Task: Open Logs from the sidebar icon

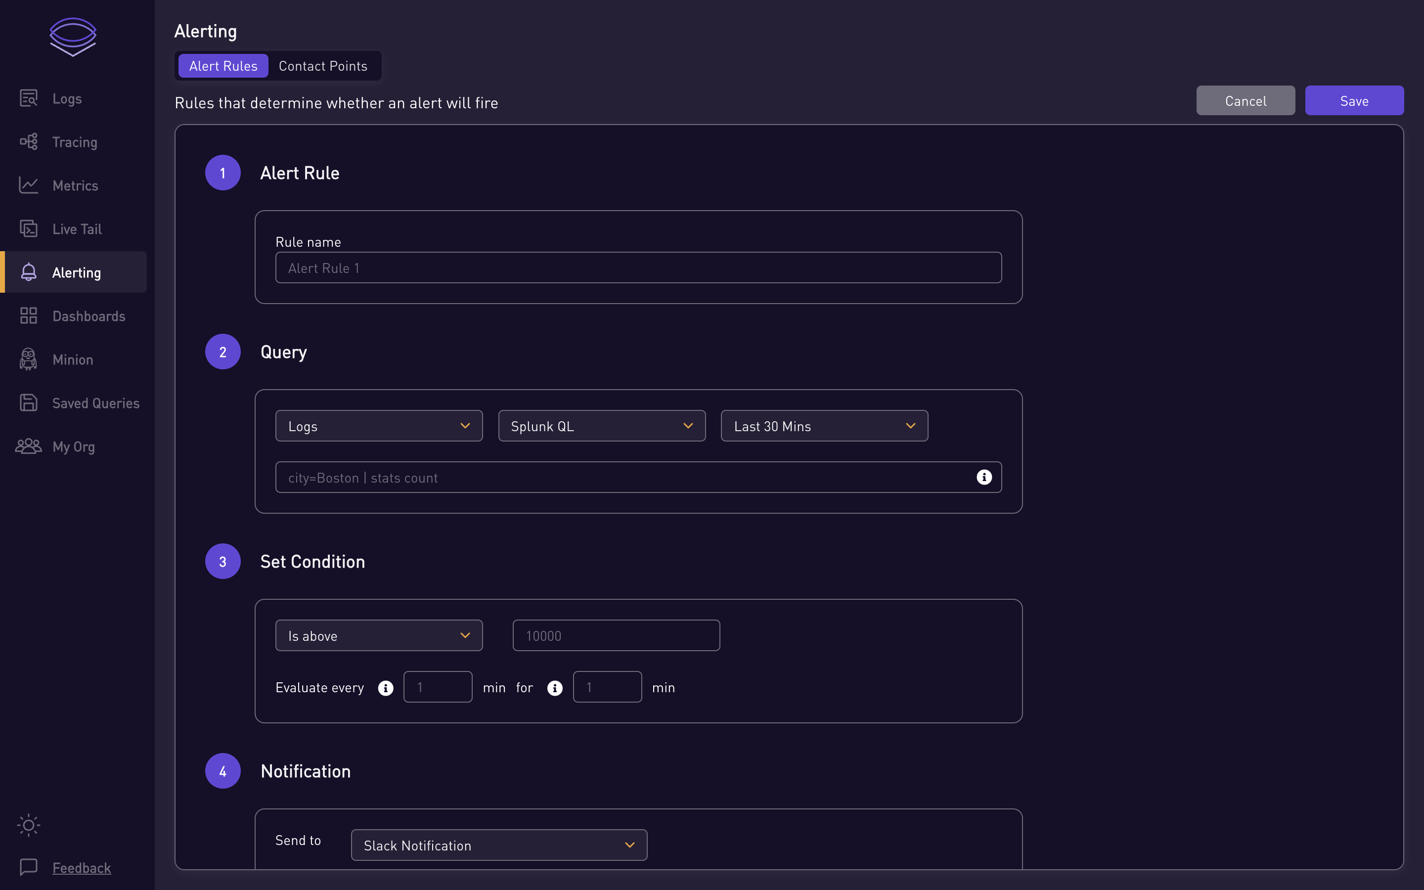Action: pos(28,98)
